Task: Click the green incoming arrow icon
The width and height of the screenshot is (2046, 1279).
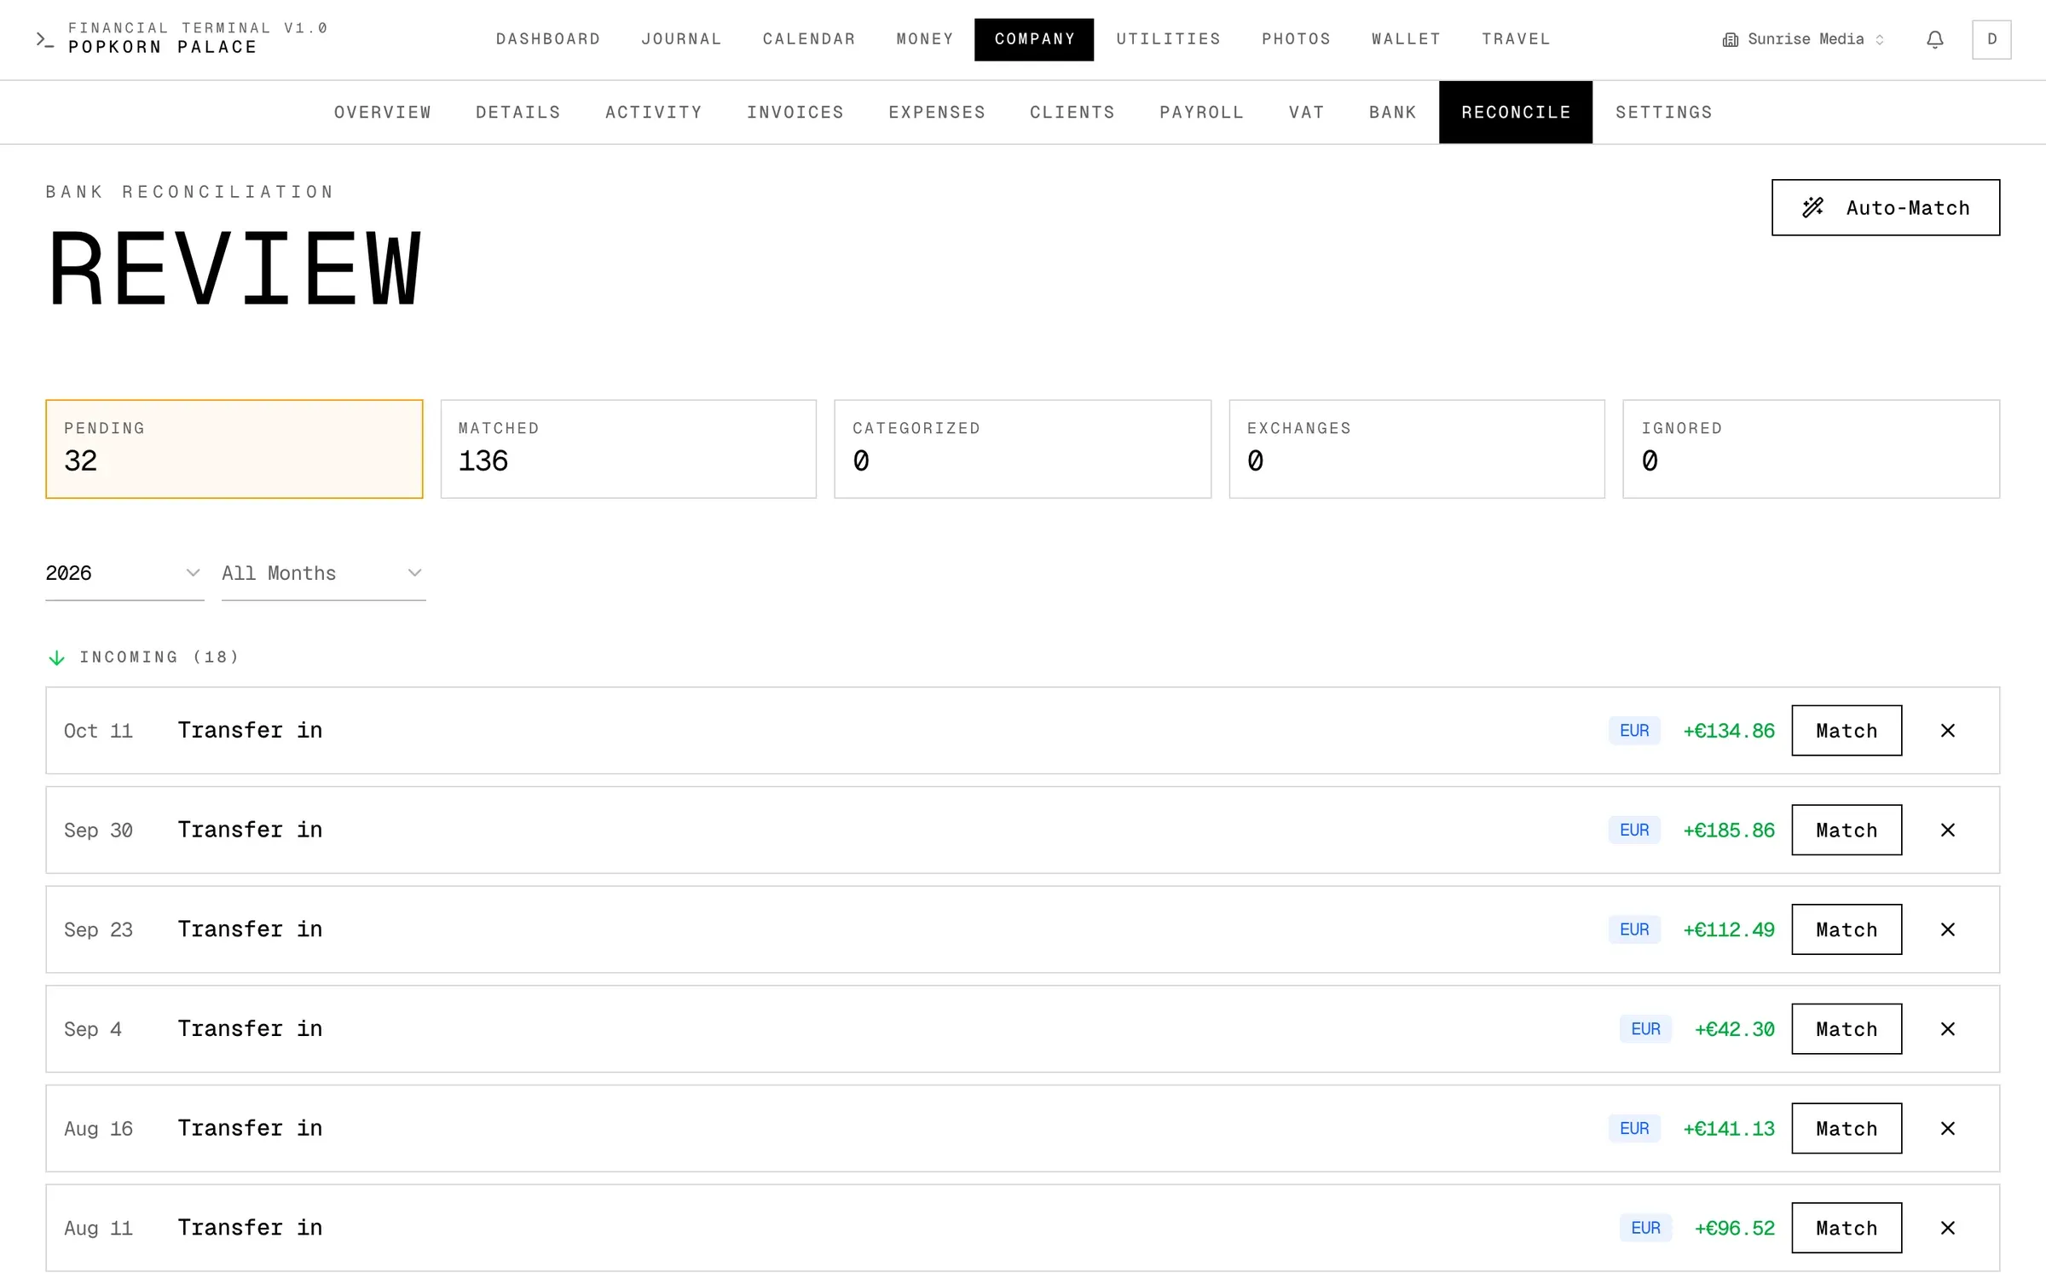Action: click(56, 657)
